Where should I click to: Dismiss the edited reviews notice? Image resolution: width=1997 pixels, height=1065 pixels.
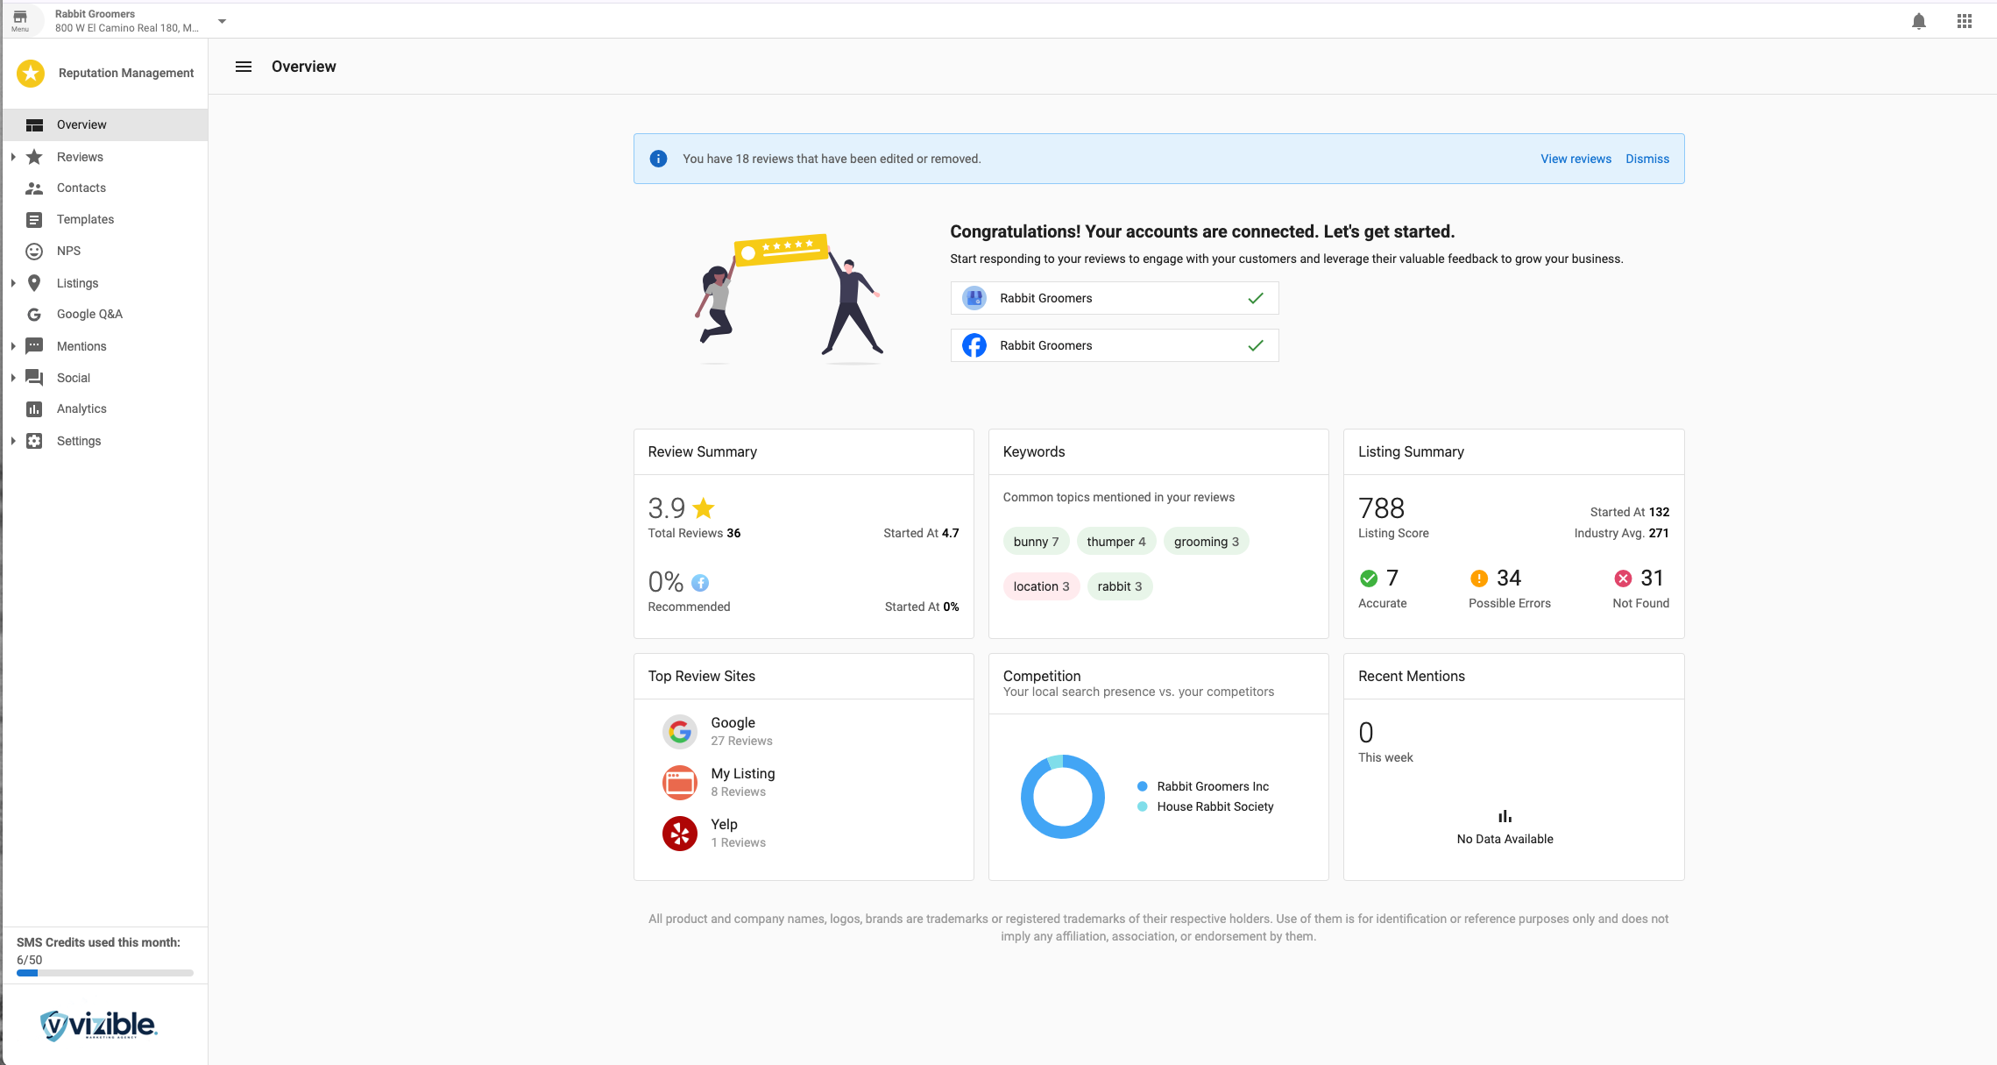point(1646,159)
